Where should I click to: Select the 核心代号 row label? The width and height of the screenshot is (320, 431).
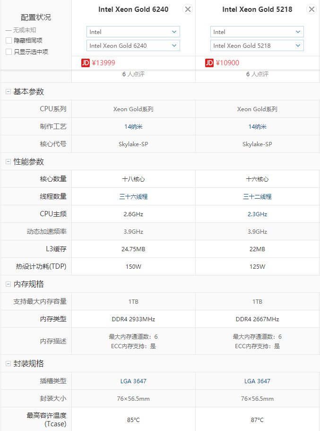tap(53, 144)
